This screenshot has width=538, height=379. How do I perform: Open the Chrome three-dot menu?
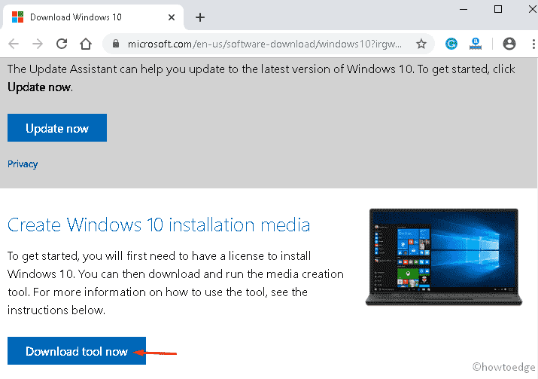[533, 44]
